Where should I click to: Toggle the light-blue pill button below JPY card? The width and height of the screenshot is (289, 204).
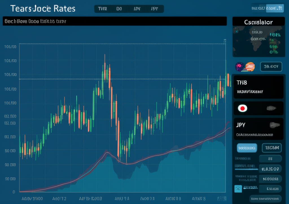coord(246,147)
